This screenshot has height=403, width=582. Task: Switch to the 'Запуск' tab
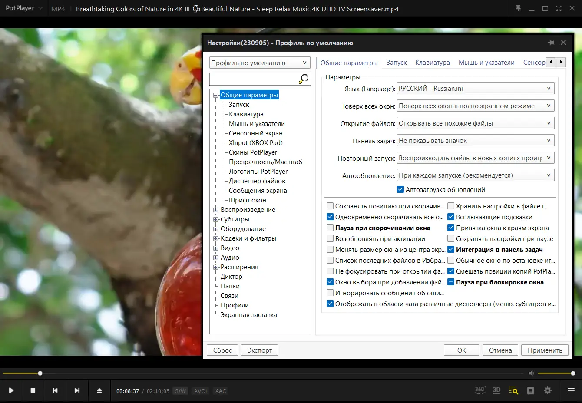(x=397, y=63)
